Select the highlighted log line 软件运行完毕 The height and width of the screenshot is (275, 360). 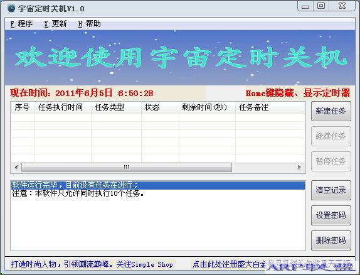tap(158, 185)
